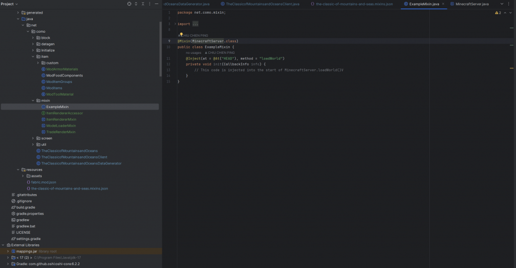This screenshot has height=268, width=516.
Task: Hide the Project tool window
Action: (x=157, y=4)
